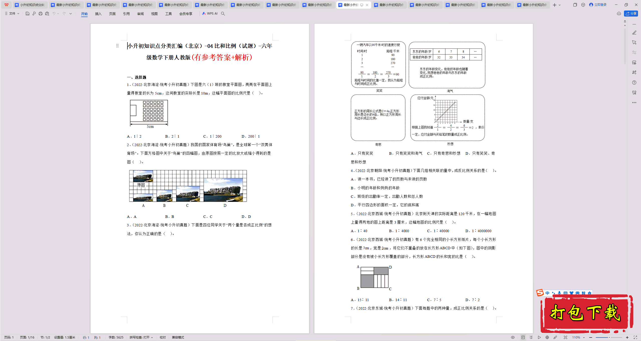Select the 插入 ribbon tab
This screenshot has width=641, height=341.
pos(98,14)
